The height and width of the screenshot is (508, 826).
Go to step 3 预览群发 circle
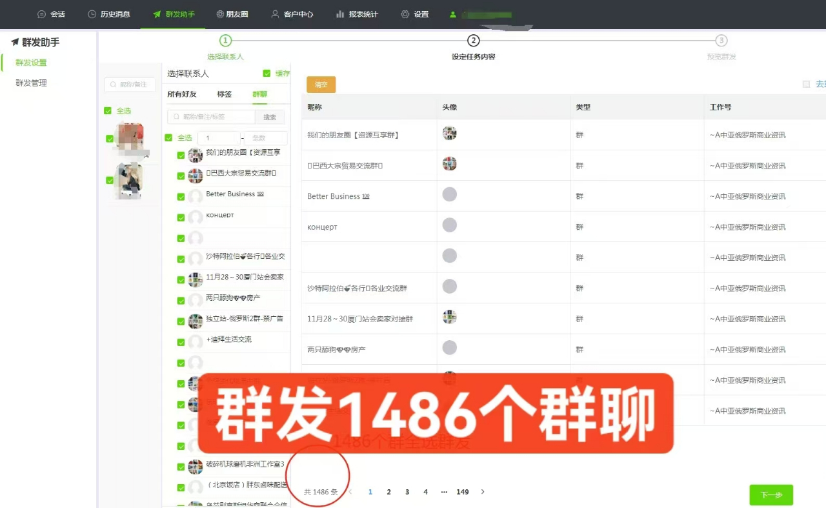[x=721, y=41]
